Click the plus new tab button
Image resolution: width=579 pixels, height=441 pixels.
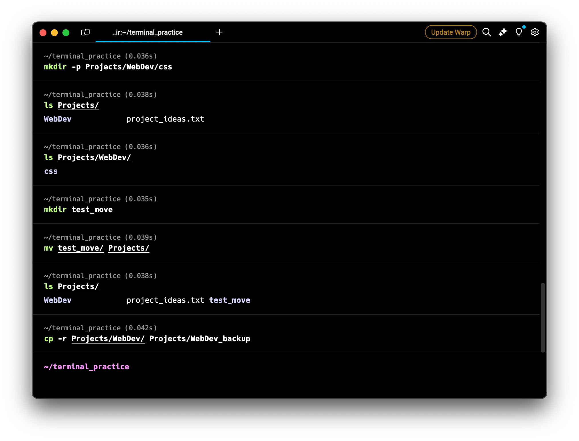click(219, 32)
